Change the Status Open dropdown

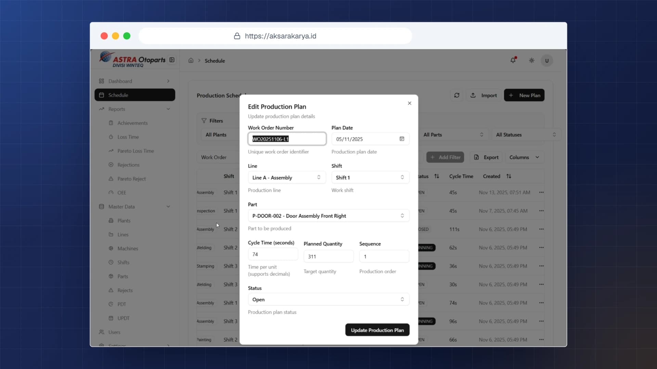pos(328,299)
